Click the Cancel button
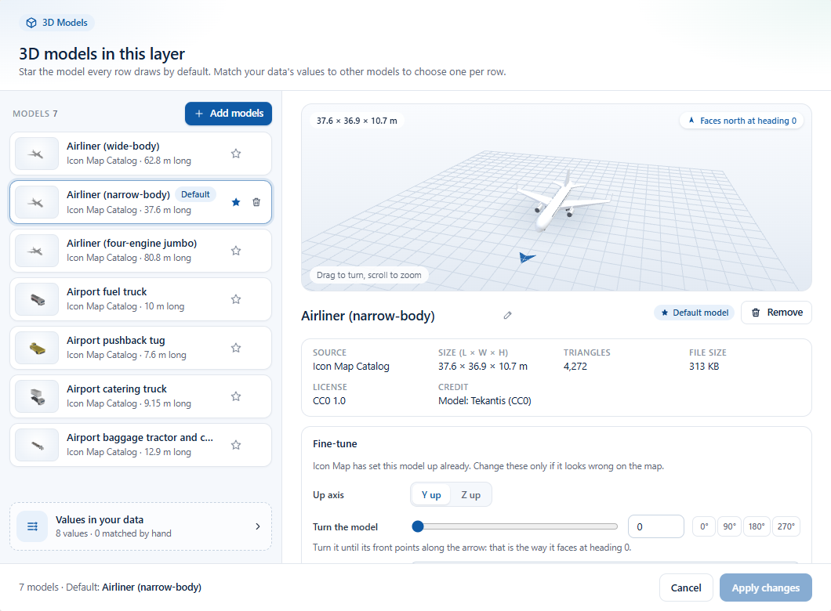This screenshot has width=831, height=611. pyautogui.click(x=686, y=587)
